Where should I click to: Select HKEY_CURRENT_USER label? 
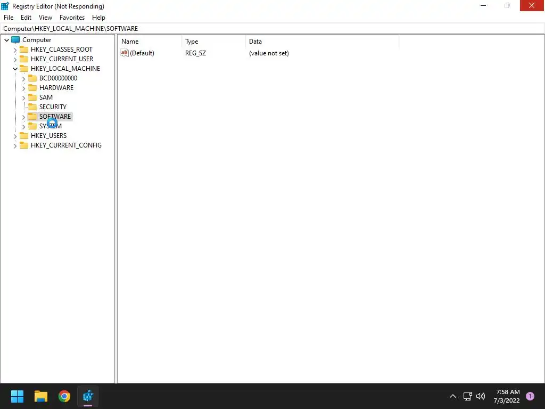click(62, 59)
